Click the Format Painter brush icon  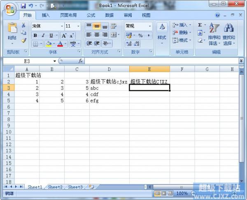point(24,40)
